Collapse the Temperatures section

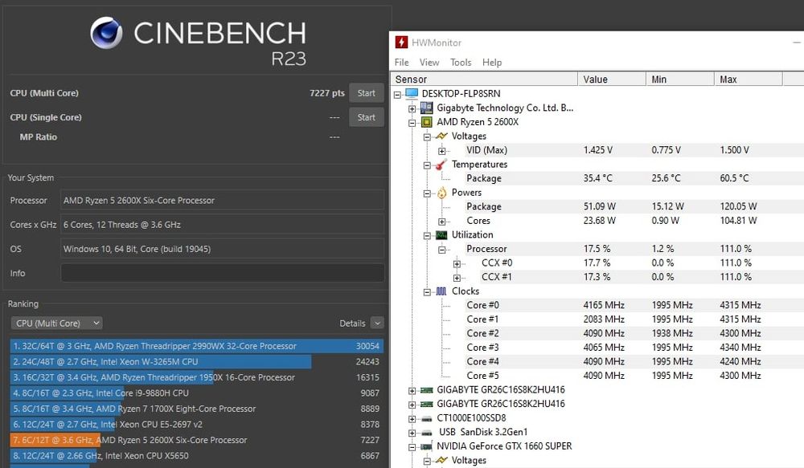pyautogui.click(x=427, y=165)
